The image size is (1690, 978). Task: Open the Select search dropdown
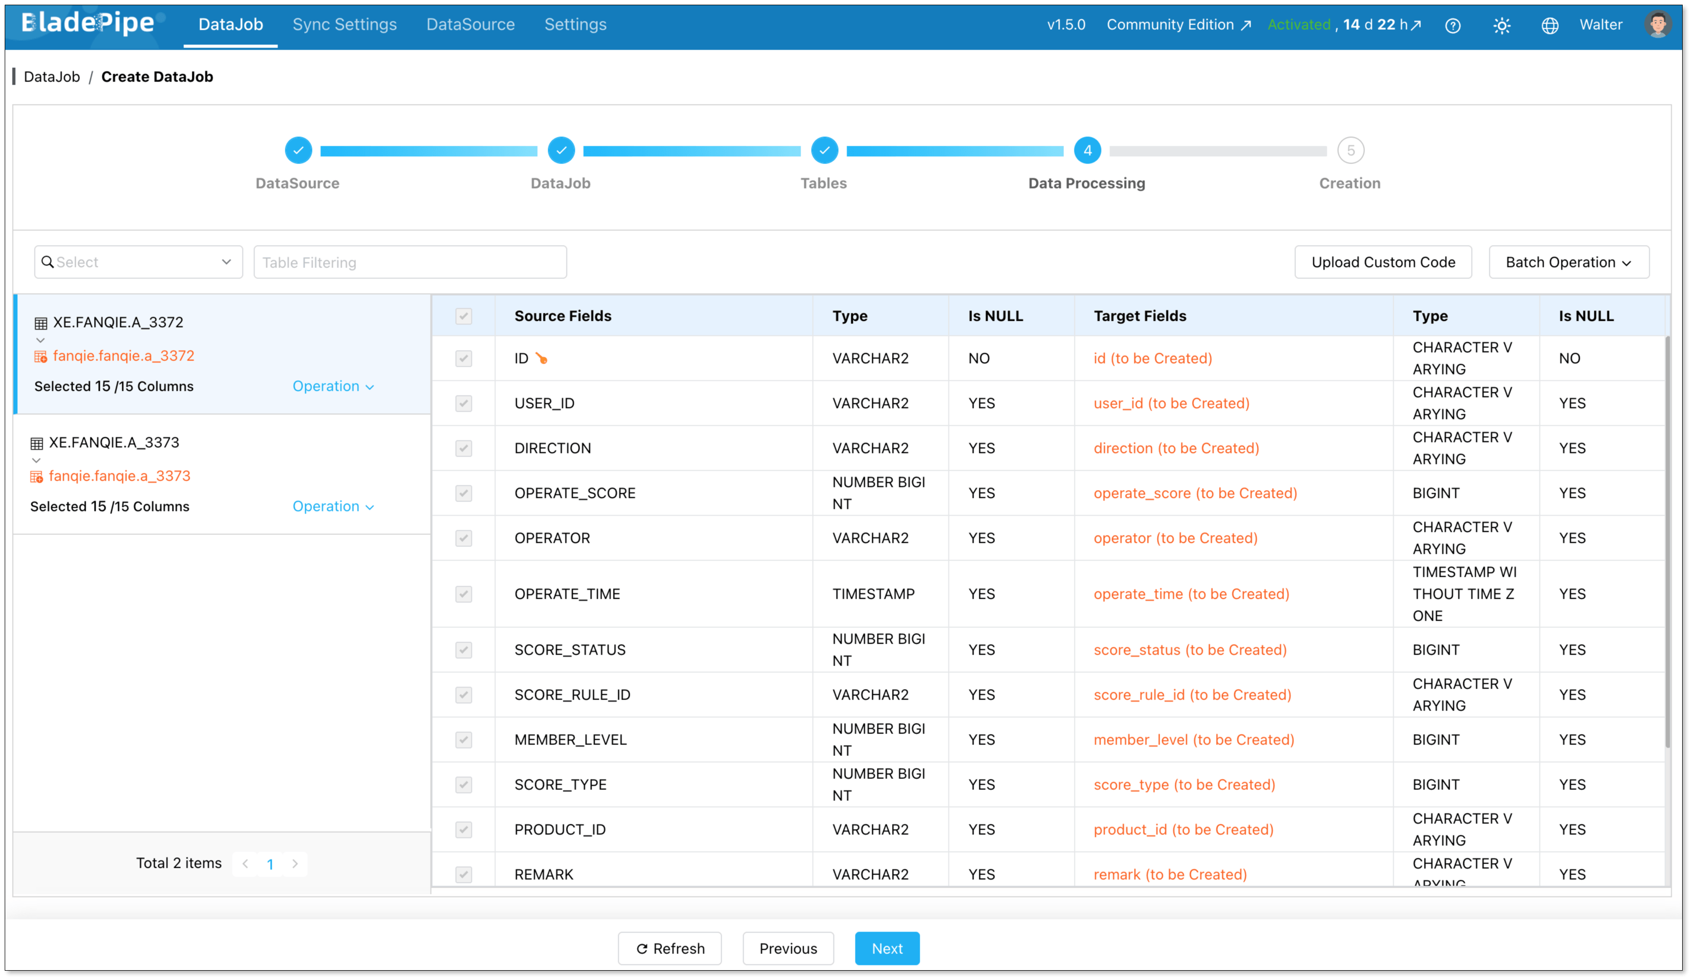tap(138, 262)
